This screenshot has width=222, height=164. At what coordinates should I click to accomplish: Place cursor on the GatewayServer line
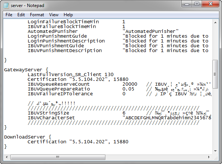[x=26, y=69]
